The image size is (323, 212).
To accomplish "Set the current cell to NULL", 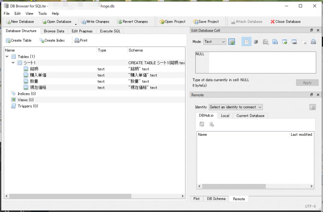I will pos(303,41).
